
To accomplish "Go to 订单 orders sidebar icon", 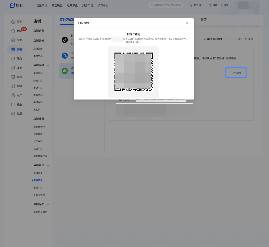I will coord(13,68).
